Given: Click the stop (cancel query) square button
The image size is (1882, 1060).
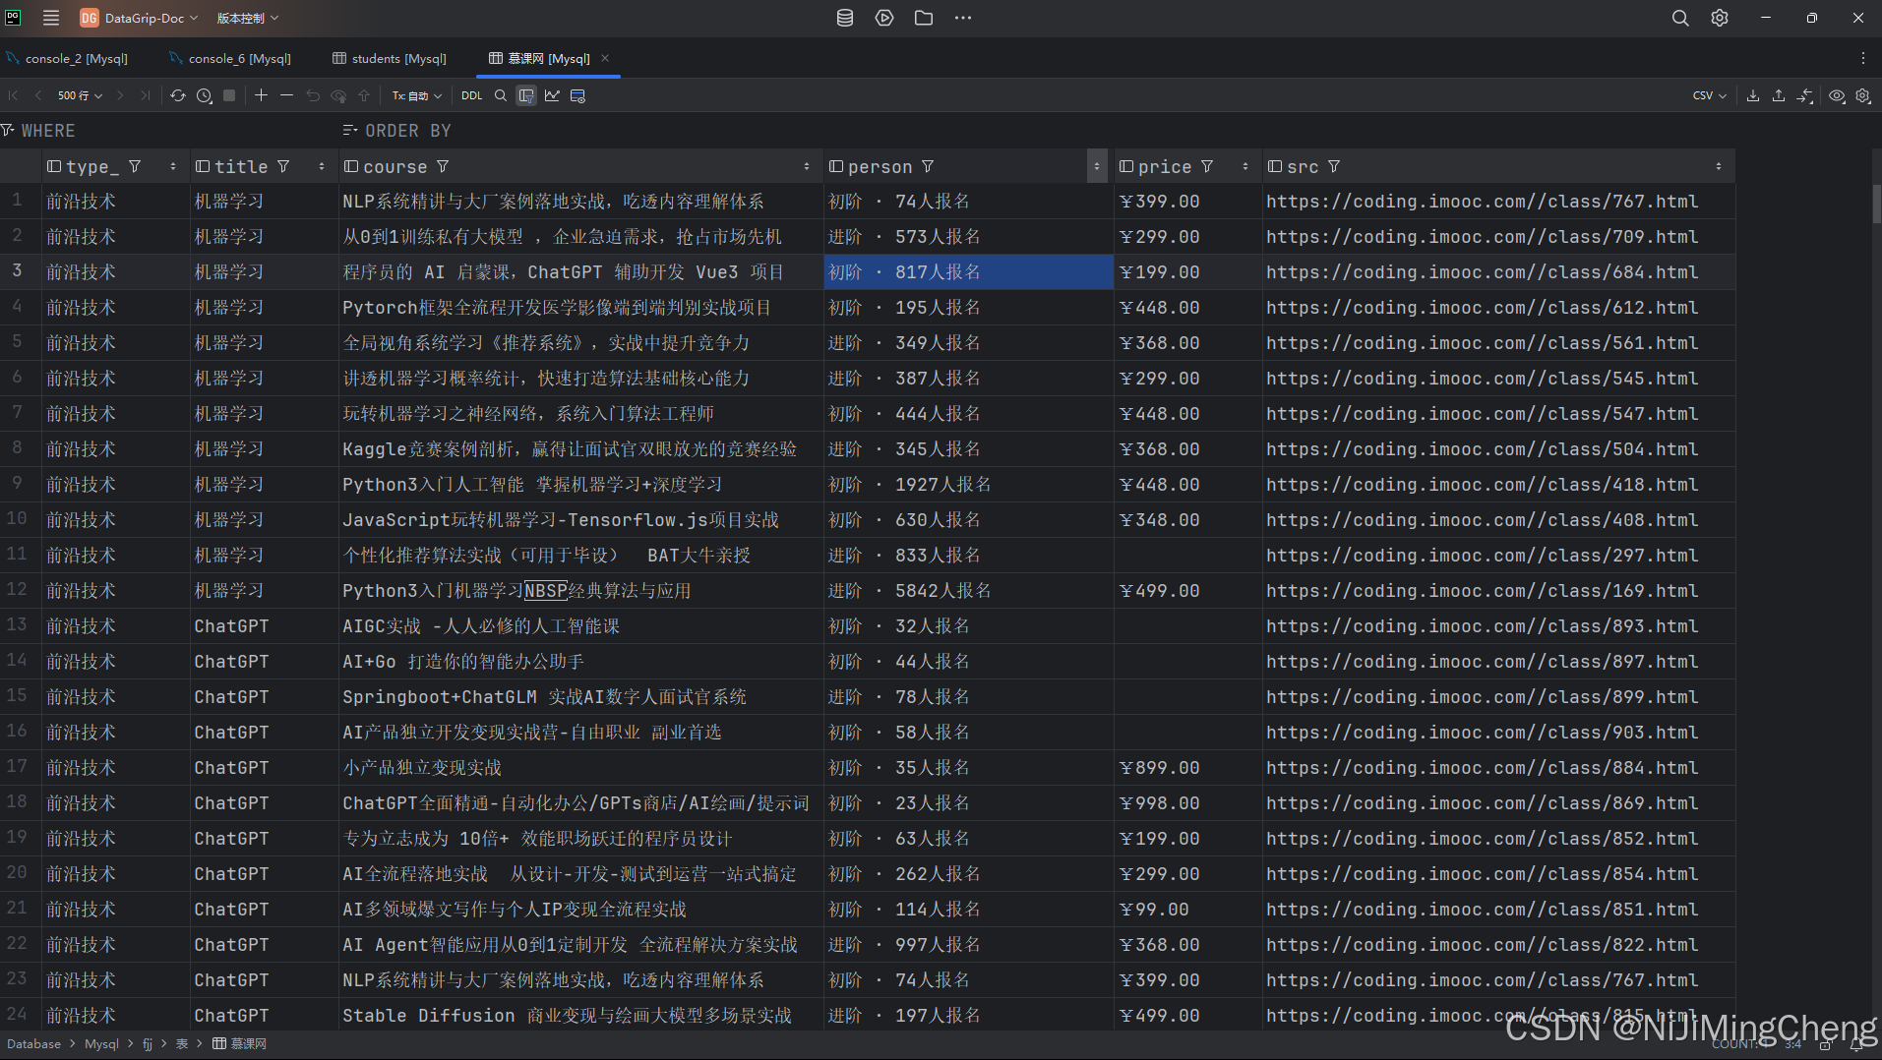Looking at the screenshot, I should point(229,95).
